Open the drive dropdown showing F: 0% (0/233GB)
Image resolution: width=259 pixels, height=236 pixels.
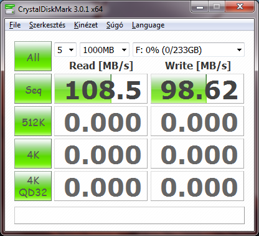coord(189,50)
